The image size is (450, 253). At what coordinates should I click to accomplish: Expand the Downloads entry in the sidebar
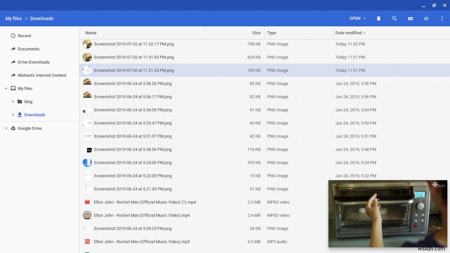(x=13, y=115)
